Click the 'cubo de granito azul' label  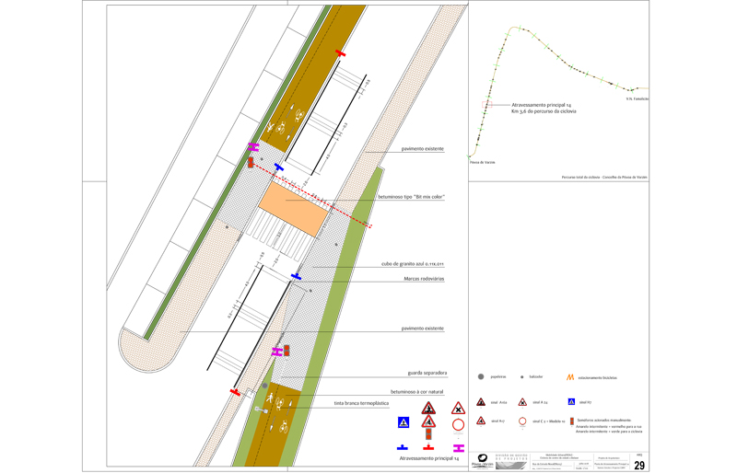(413, 264)
